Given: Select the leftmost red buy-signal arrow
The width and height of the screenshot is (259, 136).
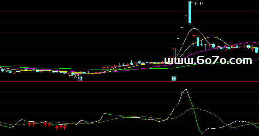Looking at the screenshot, I should (x=30, y=124).
